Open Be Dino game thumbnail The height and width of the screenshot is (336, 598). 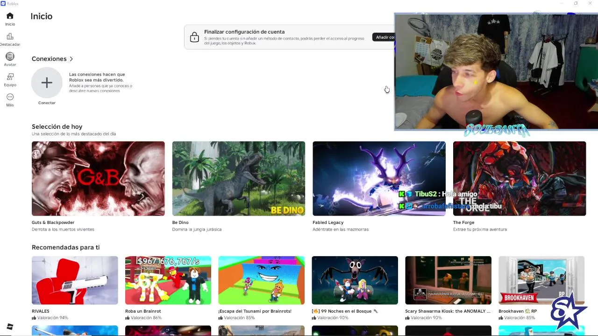[x=239, y=178]
